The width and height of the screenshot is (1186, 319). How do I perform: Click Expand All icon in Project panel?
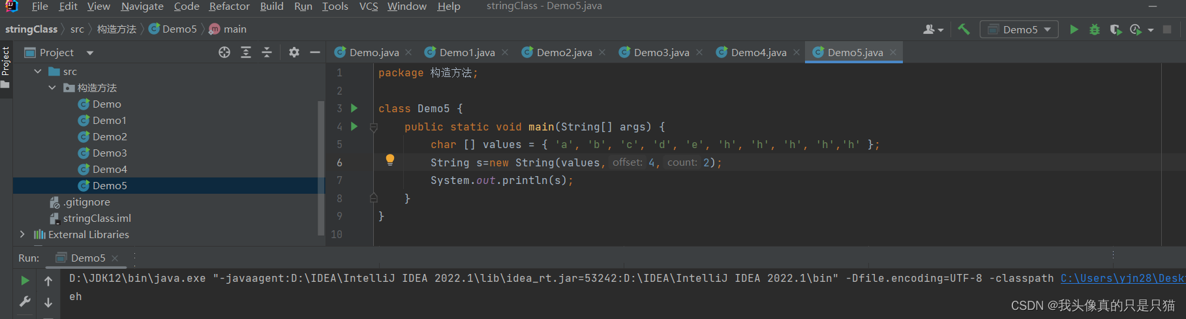click(x=246, y=52)
